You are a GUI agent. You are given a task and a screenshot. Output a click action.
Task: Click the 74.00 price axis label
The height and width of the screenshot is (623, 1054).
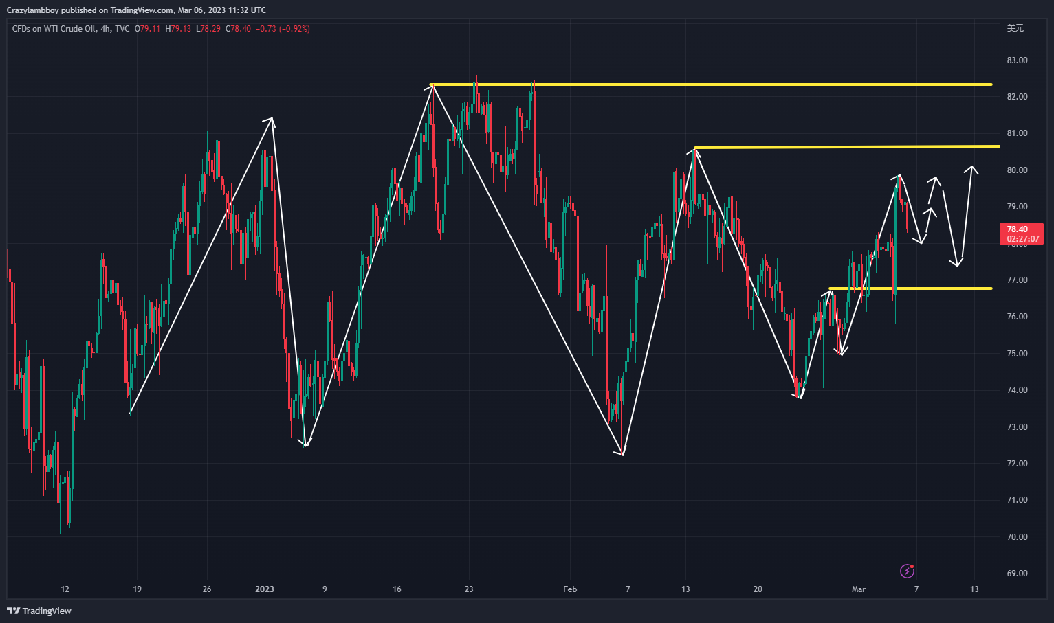click(x=1017, y=390)
